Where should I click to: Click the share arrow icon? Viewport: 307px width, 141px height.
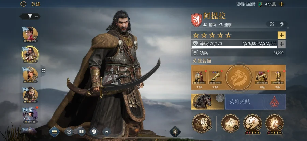click(x=106, y=132)
